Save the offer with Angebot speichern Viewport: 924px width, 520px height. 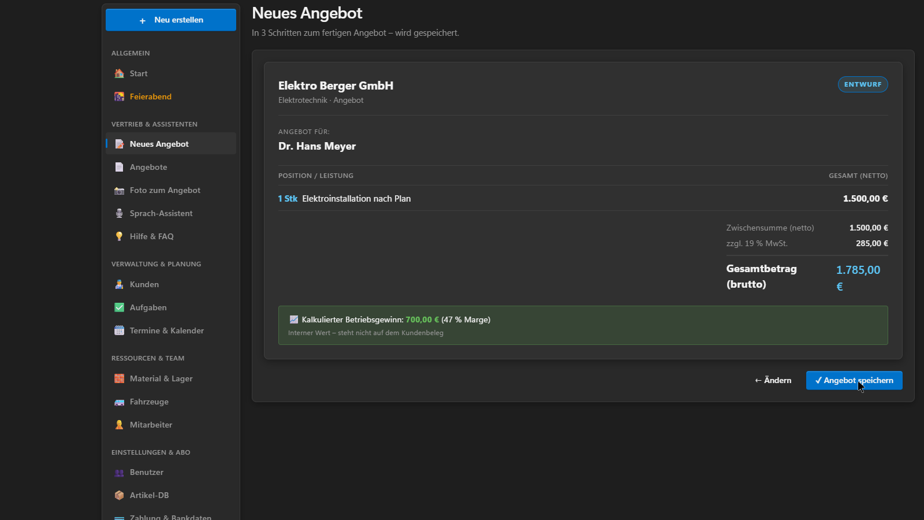(x=854, y=380)
